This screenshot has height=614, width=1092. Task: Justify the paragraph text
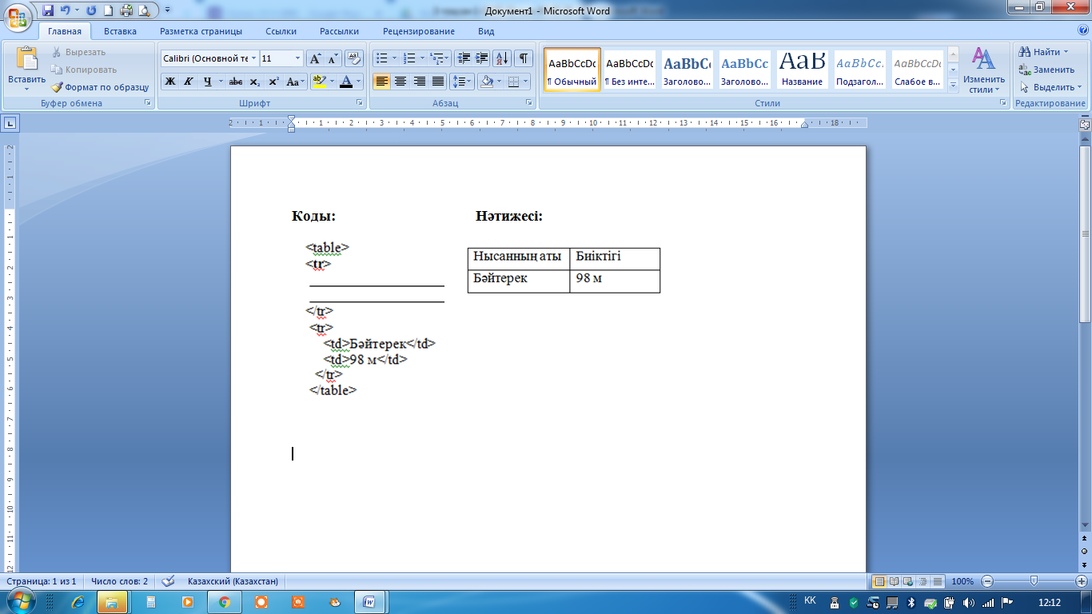point(437,82)
